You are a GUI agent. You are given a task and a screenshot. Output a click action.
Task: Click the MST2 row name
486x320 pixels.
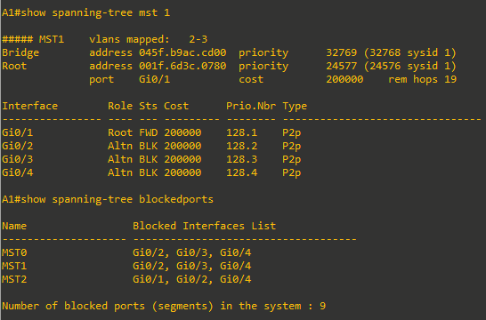14,279
